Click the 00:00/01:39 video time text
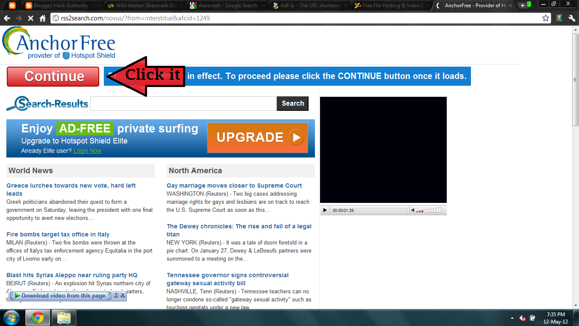 [343, 211]
